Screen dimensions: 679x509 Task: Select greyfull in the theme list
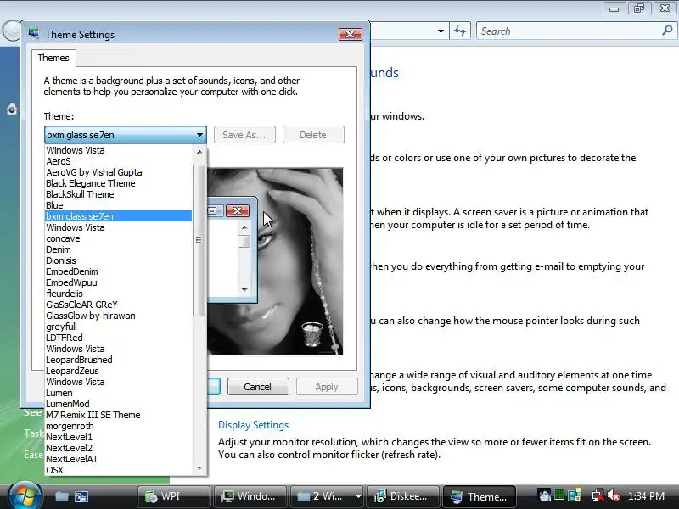[118, 327]
